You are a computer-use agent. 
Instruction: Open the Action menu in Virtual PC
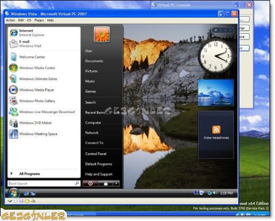pyautogui.click(x=10, y=20)
